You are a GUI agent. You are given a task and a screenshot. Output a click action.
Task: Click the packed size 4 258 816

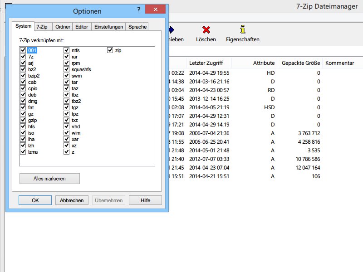[x=309, y=142]
